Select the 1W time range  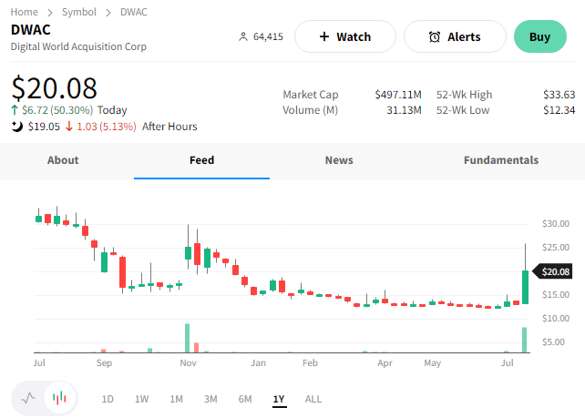point(141,399)
